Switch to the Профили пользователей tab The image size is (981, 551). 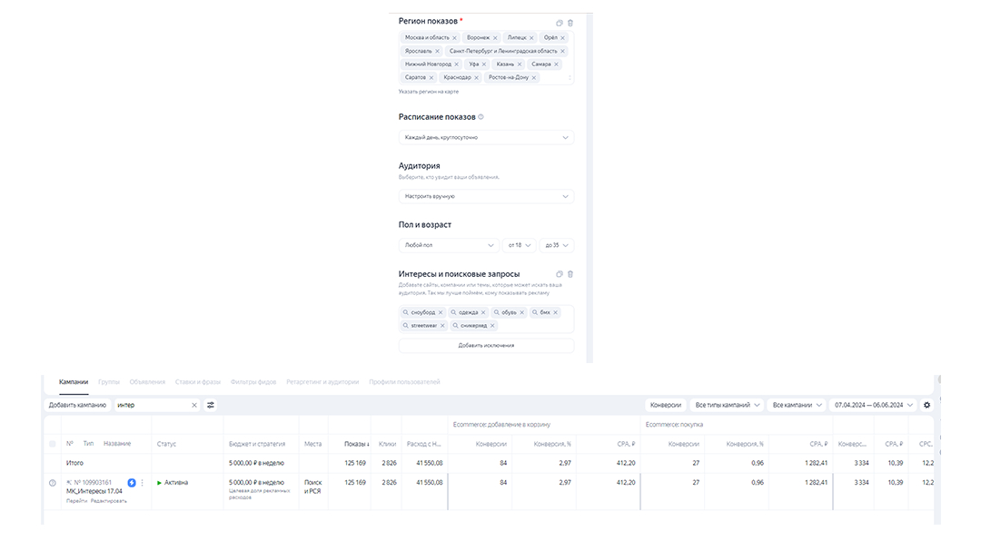(404, 382)
